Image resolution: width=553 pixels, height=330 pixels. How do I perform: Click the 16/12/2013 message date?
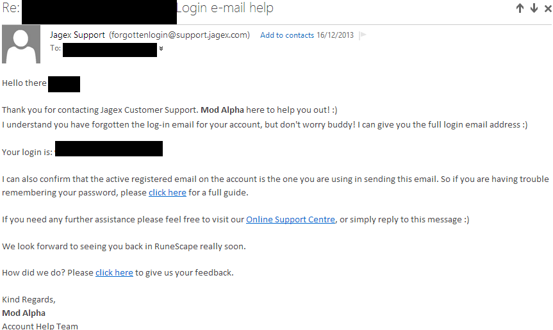335,35
